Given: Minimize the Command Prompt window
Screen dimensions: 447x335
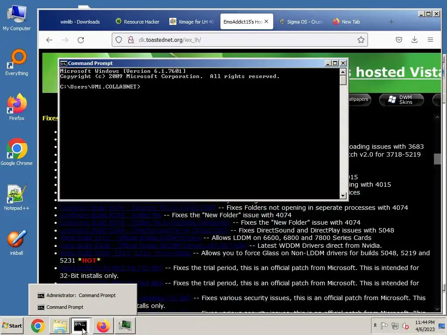Looking at the screenshot, I should click(328, 63).
